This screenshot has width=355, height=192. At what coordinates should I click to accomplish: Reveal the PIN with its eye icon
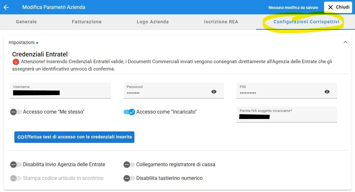click(327, 92)
